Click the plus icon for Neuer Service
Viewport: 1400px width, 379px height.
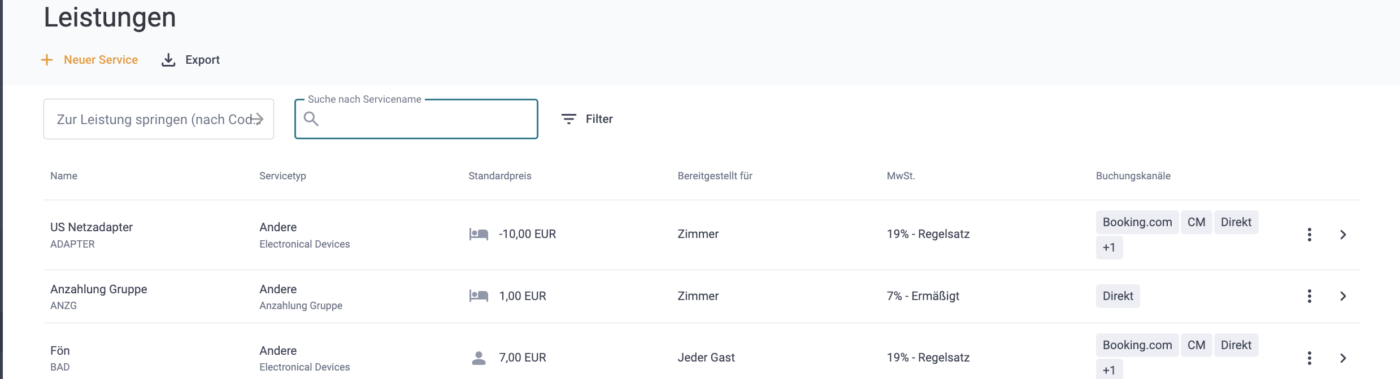[x=47, y=60]
